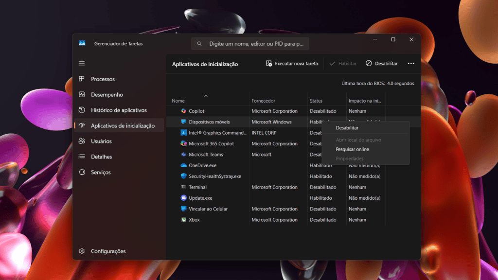Select the Usuários sidebar icon

coord(82,141)
